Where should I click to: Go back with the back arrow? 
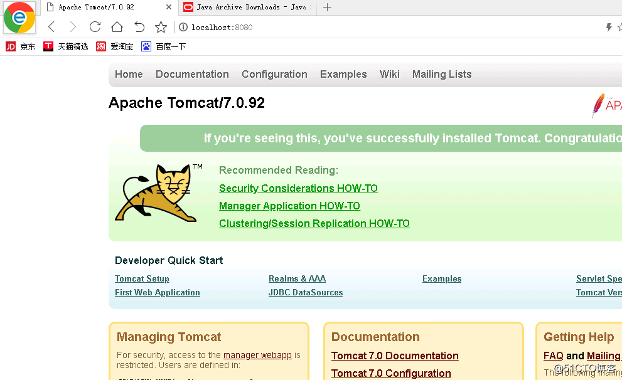point(51,27)
